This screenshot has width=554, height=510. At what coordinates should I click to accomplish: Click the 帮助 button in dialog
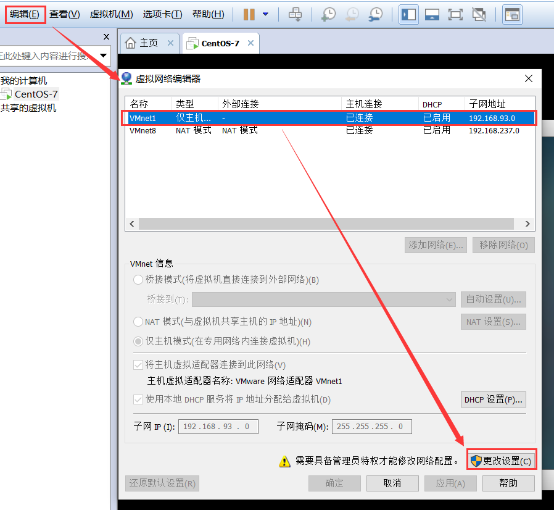(x=508, y=483)
